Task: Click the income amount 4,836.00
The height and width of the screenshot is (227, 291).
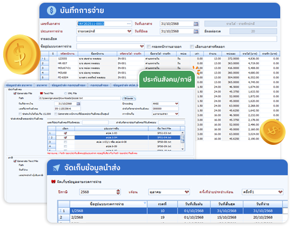Action: (x=254, y=59)
